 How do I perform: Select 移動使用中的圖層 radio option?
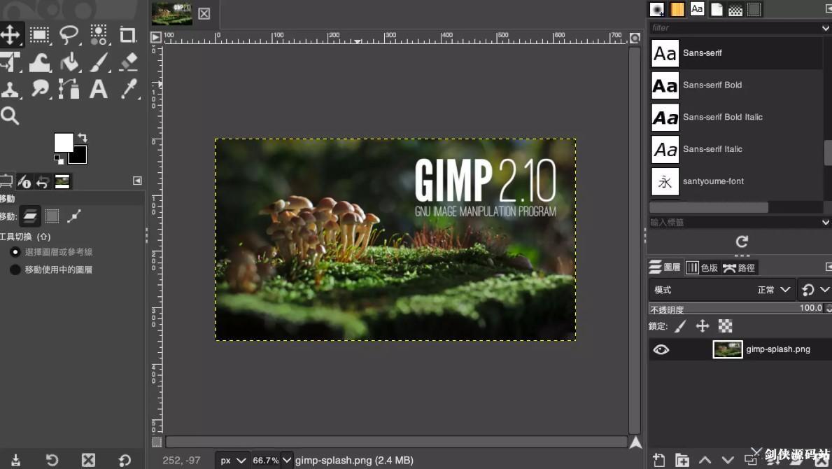tap(15, 269)
